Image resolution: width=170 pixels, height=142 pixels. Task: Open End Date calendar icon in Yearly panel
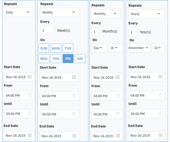(160, 135)
